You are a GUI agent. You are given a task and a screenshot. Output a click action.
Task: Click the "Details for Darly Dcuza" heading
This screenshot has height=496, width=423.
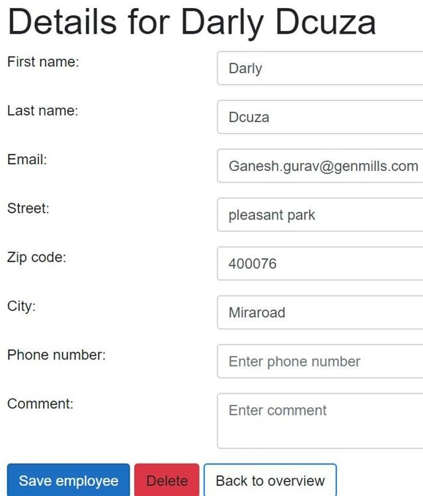point(192,22)
